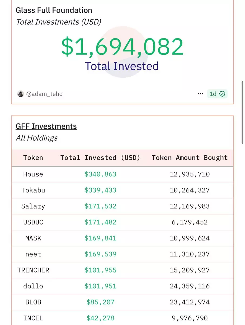Click the Glass Full Foundation title
The width and height of the screenshot is (245, 325).
pos(54,10)
